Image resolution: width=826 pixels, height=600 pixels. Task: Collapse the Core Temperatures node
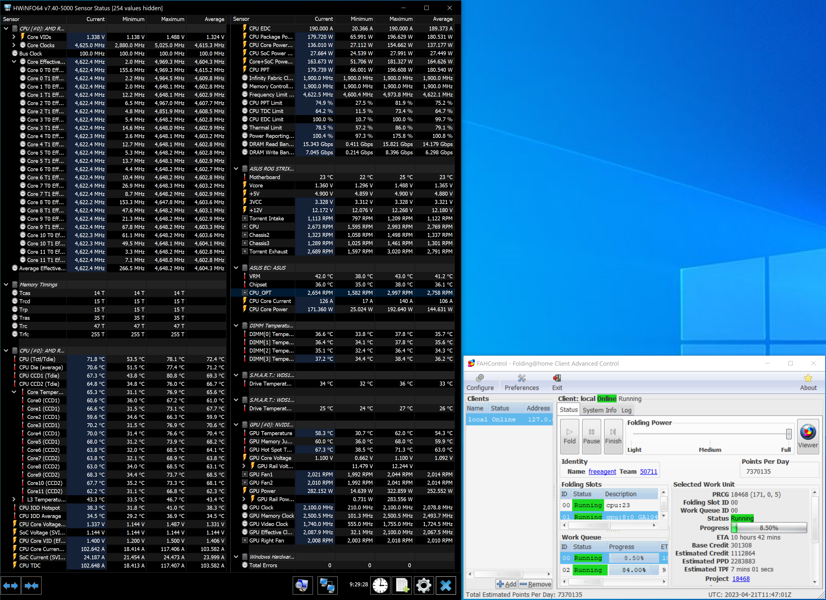(x=14, y=392)
